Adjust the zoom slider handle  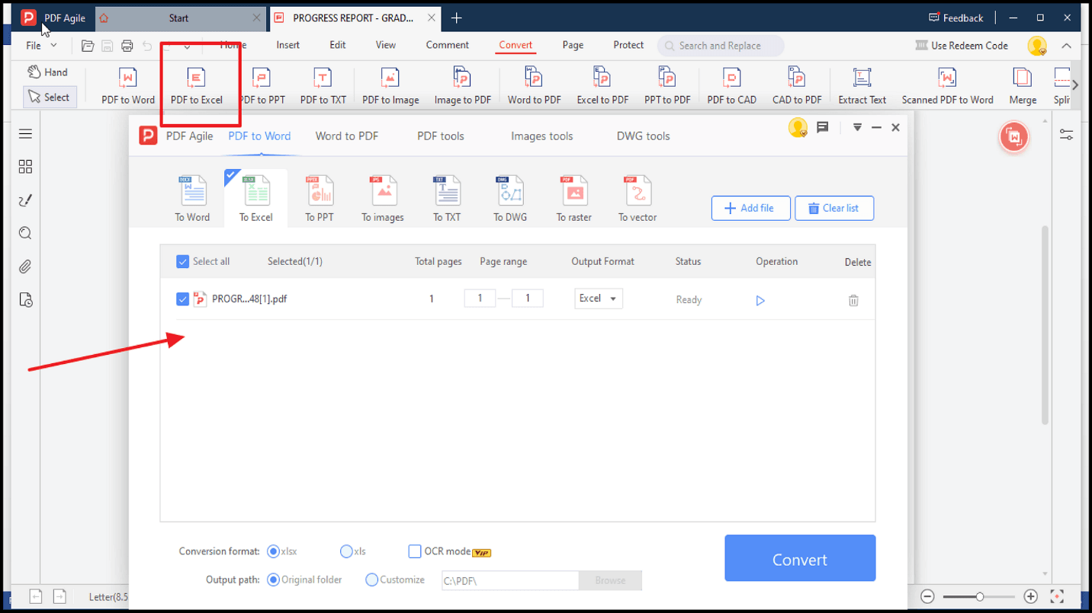click(x=980, y=597)
